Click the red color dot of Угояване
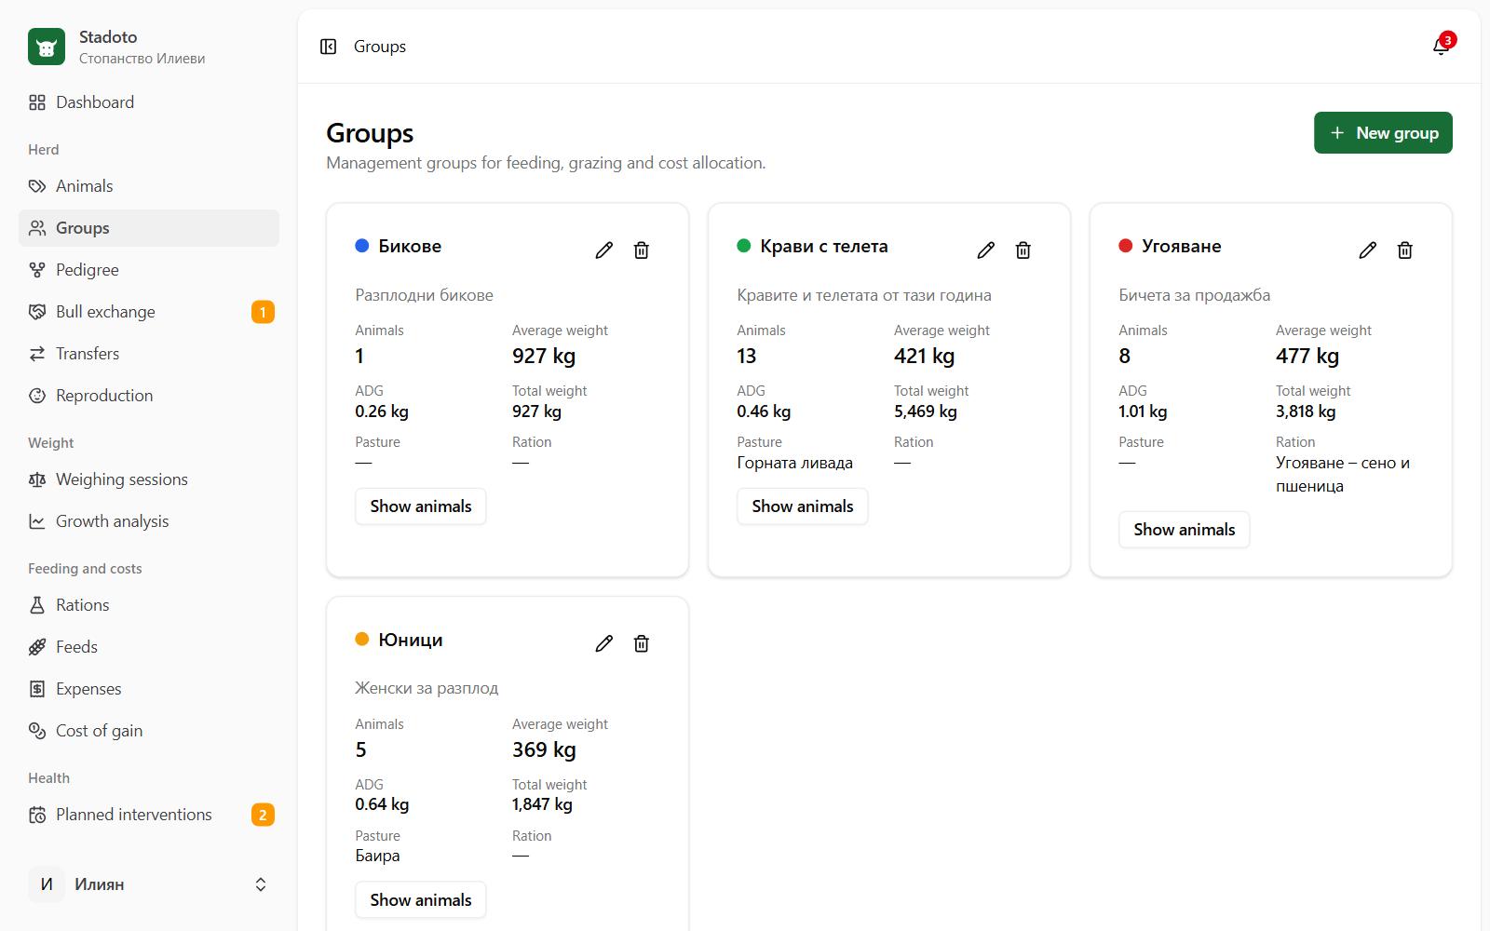 [1126, 246]
